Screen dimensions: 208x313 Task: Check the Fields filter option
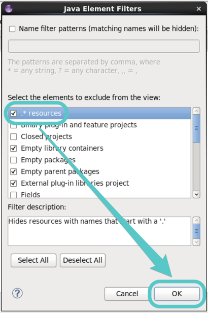(13, 195)
